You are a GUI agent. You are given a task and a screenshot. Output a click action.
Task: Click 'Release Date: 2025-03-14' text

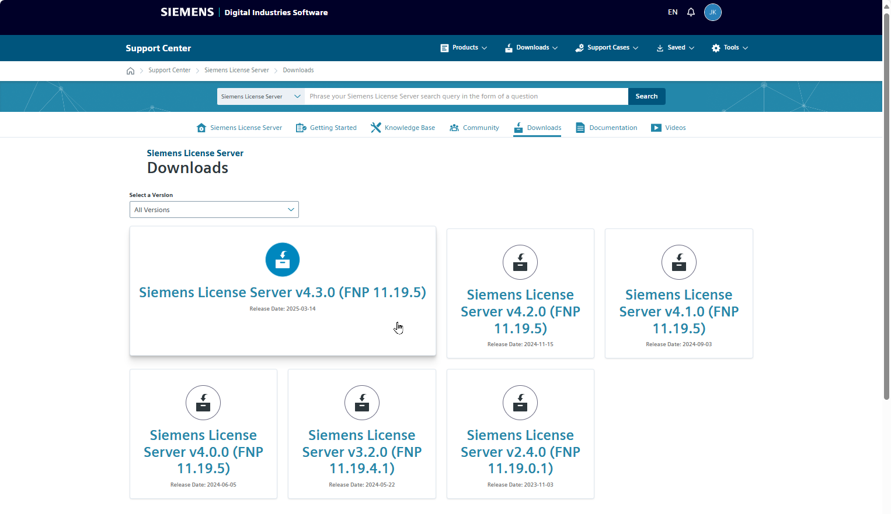283,309
